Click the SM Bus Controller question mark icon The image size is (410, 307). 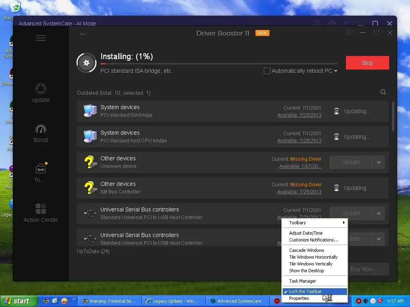[90, 188]
